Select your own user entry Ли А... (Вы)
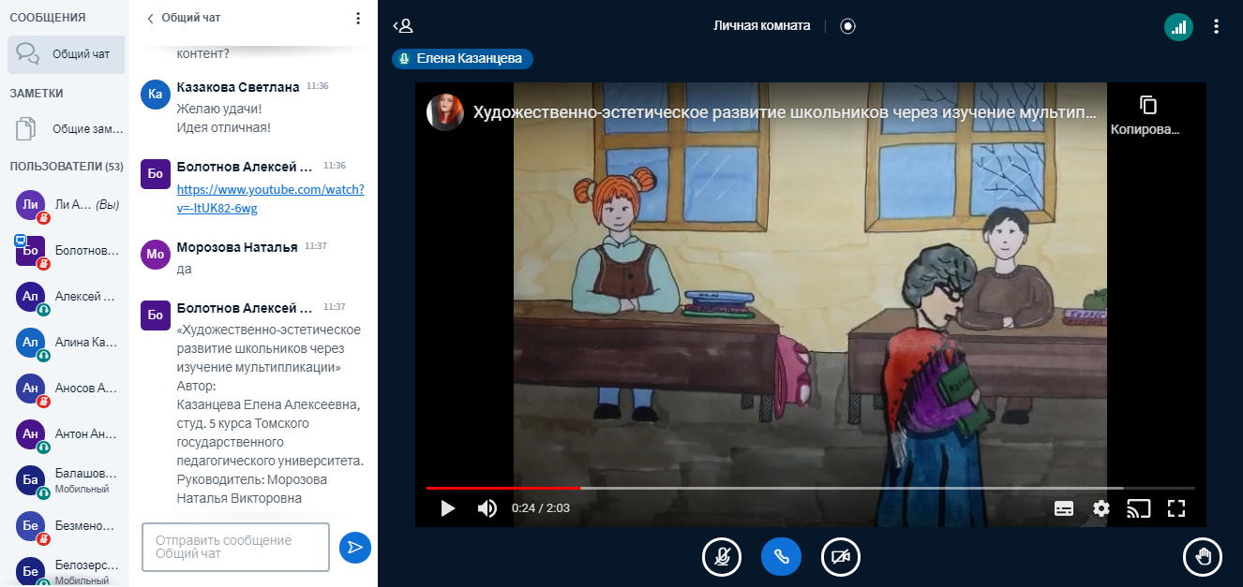1243x587 pixels. coord(67,205)
